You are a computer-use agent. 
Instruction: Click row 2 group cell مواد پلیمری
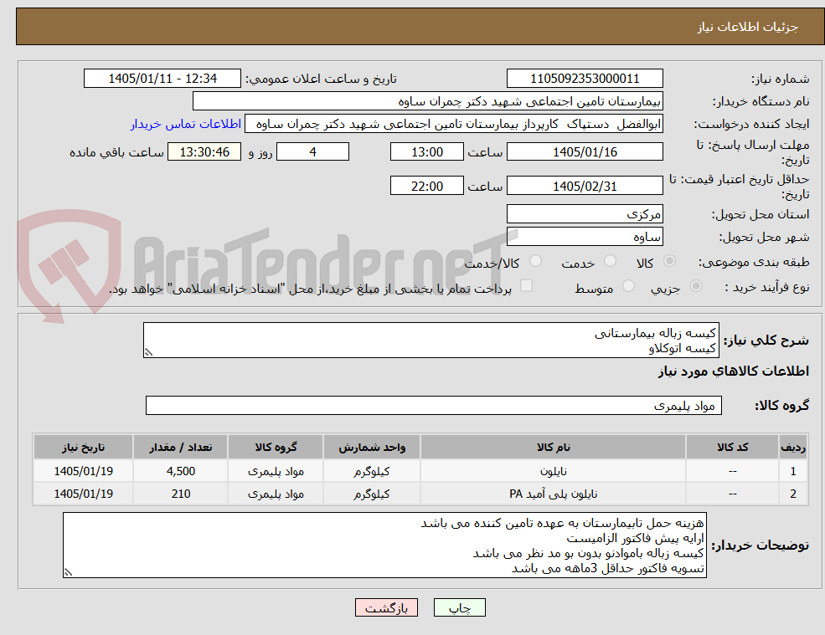click(276, 494)
